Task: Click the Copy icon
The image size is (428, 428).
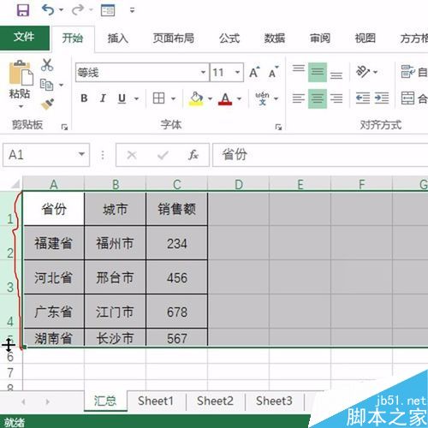Action: (46, 85)
